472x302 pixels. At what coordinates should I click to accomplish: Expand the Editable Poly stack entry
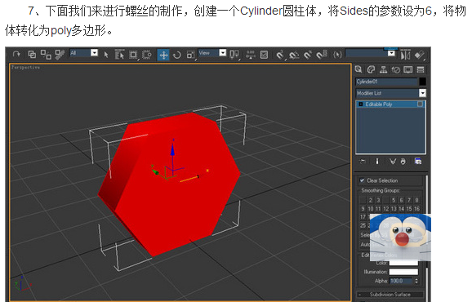(361, 104)
